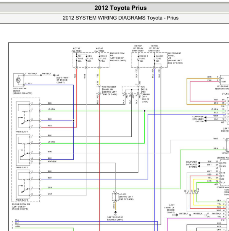Click the RDI fuse symbol
The width and height of the screenshot is (229, 231).
pyautogui.click(x=76, y=59)
